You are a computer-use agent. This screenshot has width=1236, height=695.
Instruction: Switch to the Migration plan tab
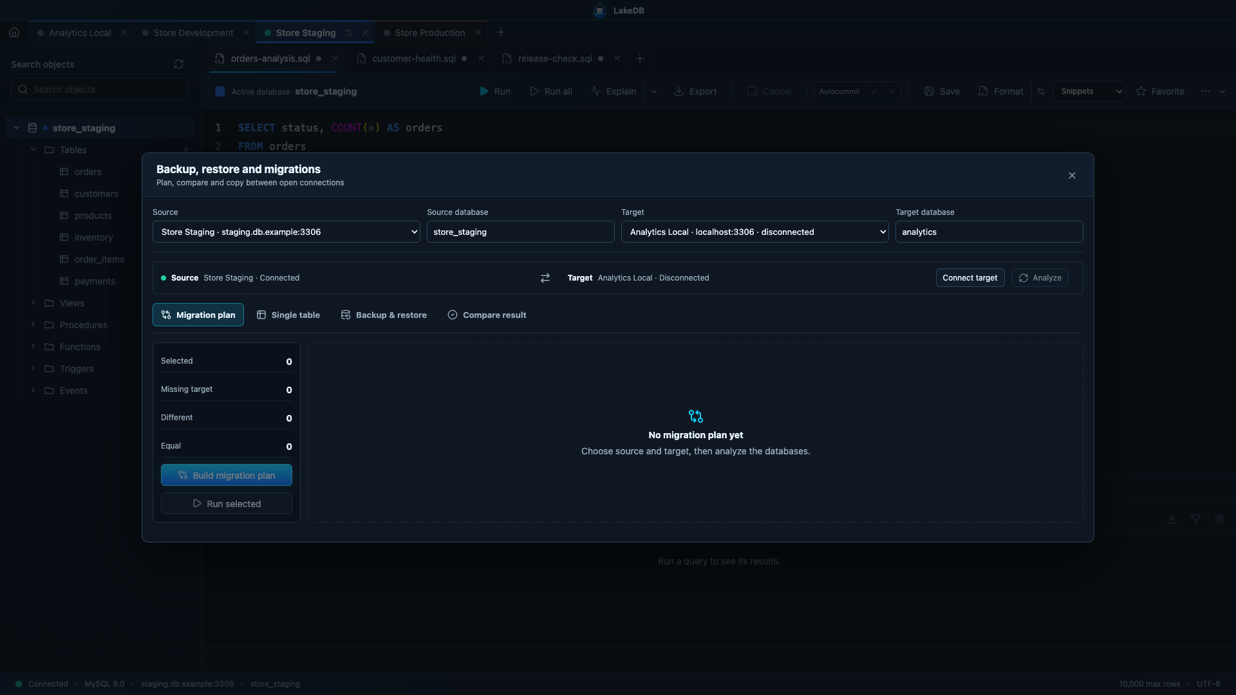[198, 315]
